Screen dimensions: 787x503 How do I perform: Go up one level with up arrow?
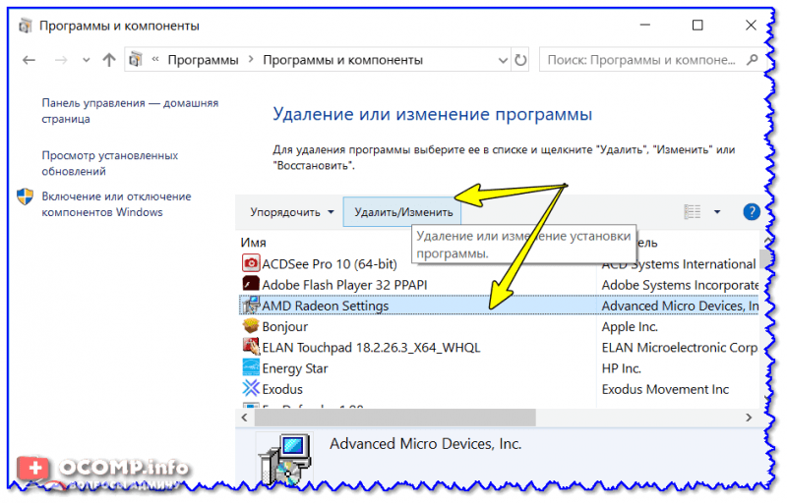click(x=109, y=60)
